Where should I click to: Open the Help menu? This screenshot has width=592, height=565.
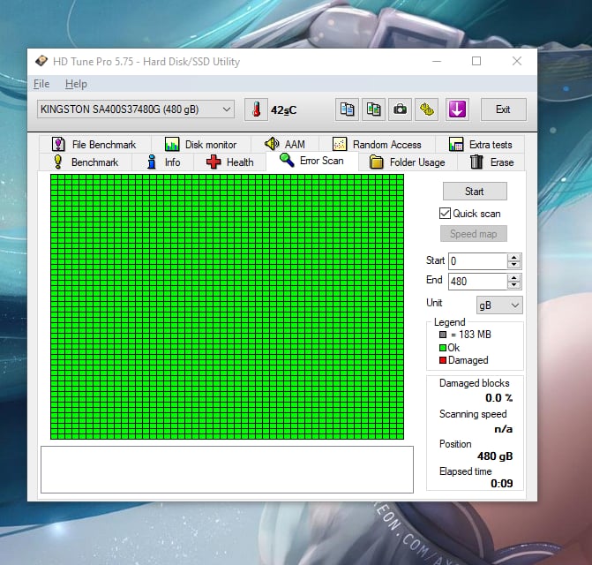tap(76, 84)
